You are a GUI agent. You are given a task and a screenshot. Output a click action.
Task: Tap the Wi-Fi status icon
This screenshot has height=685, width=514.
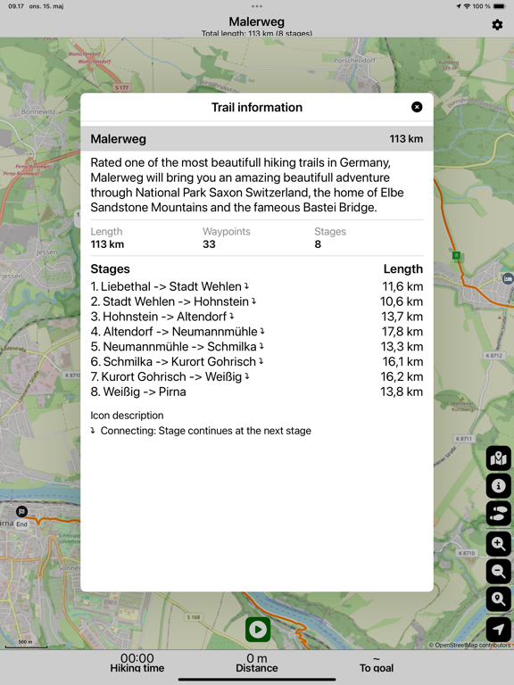[468, 6]
